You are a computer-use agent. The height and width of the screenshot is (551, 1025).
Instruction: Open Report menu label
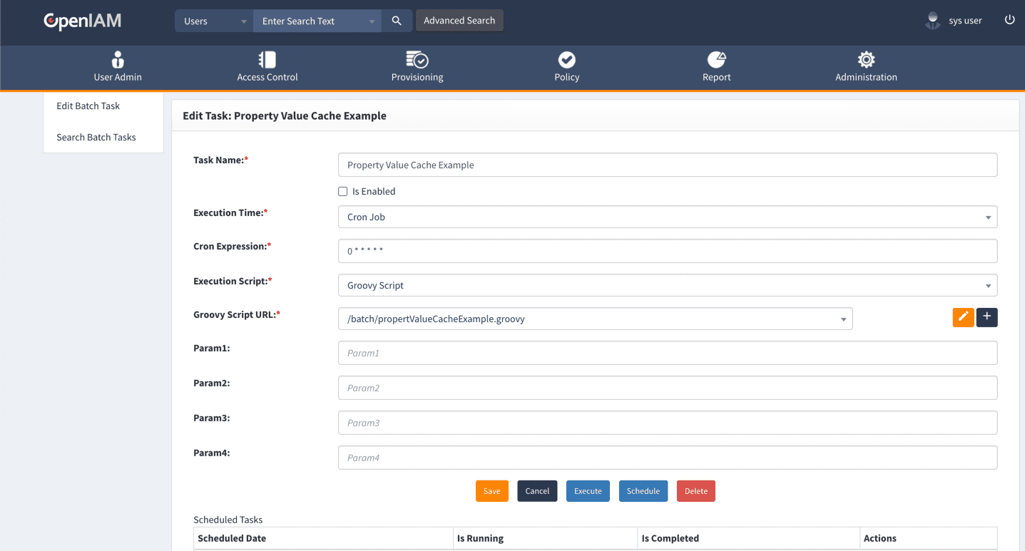point(717,77)
